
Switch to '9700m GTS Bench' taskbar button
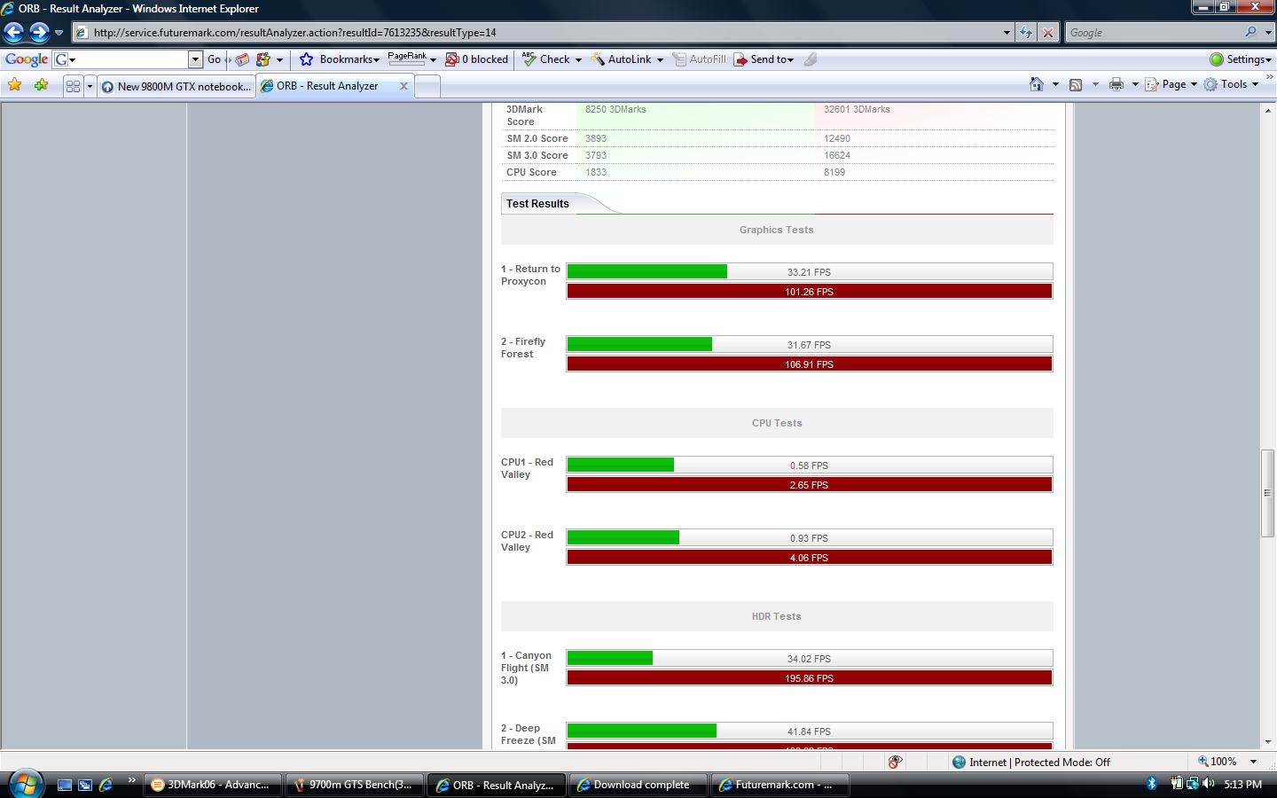(x=353, y=785)
